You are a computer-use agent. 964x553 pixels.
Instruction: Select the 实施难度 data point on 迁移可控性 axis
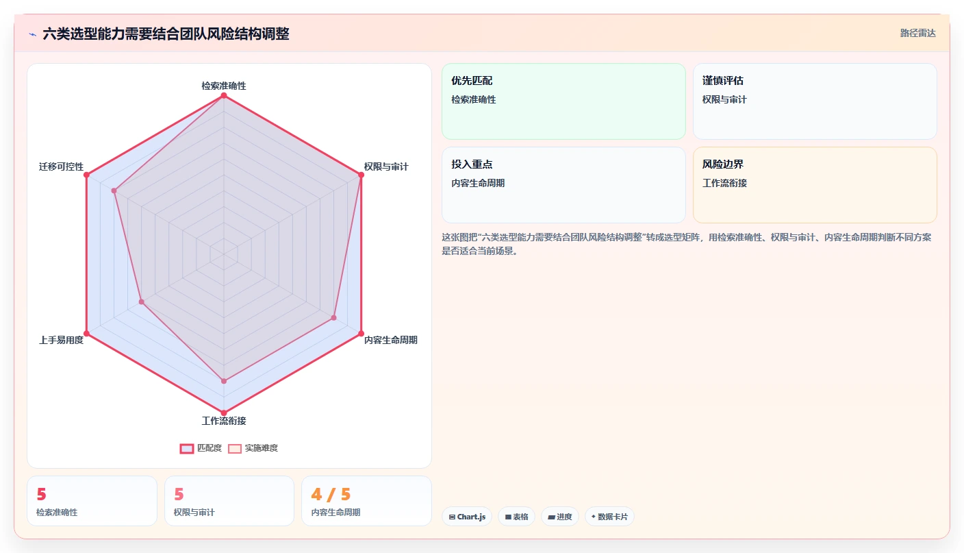[114, 191]
